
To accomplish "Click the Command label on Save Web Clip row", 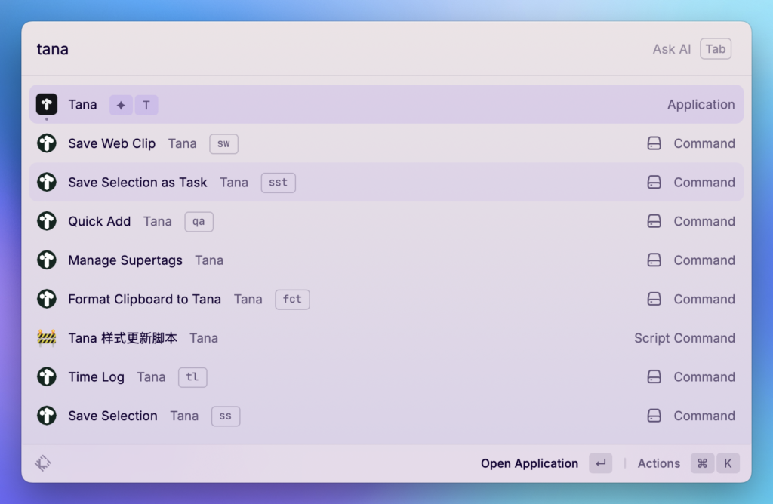I will coord(704,143).
